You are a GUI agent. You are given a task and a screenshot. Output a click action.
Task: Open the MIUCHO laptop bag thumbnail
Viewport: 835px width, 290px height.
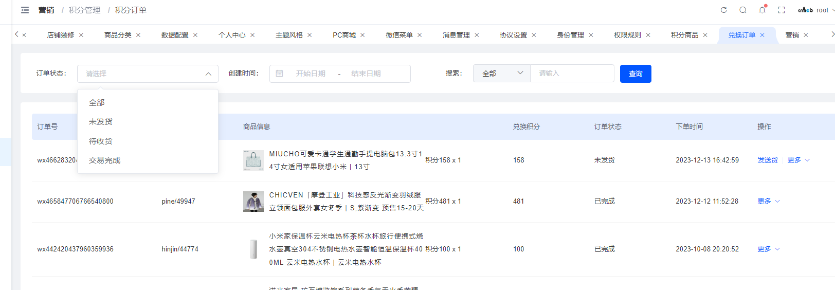(x=253, y=160)
